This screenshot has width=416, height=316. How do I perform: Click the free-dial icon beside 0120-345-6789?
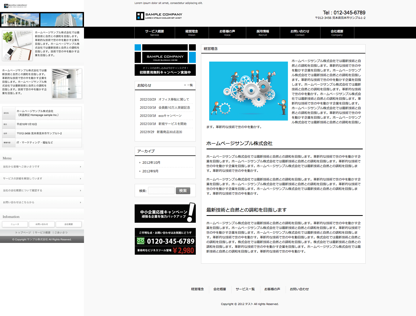click(x=141, y=241)
